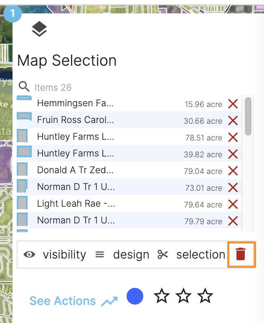The width and height of the screenshot is (264, 323).
Task: Set rating to two stars
Action: [183, 296]
